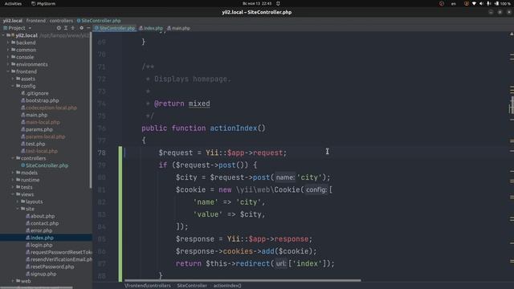Expand the console folder
Screen dimensions: 514x289
click(8, 57)
